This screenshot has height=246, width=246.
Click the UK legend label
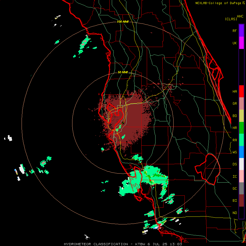coord(235,43)
